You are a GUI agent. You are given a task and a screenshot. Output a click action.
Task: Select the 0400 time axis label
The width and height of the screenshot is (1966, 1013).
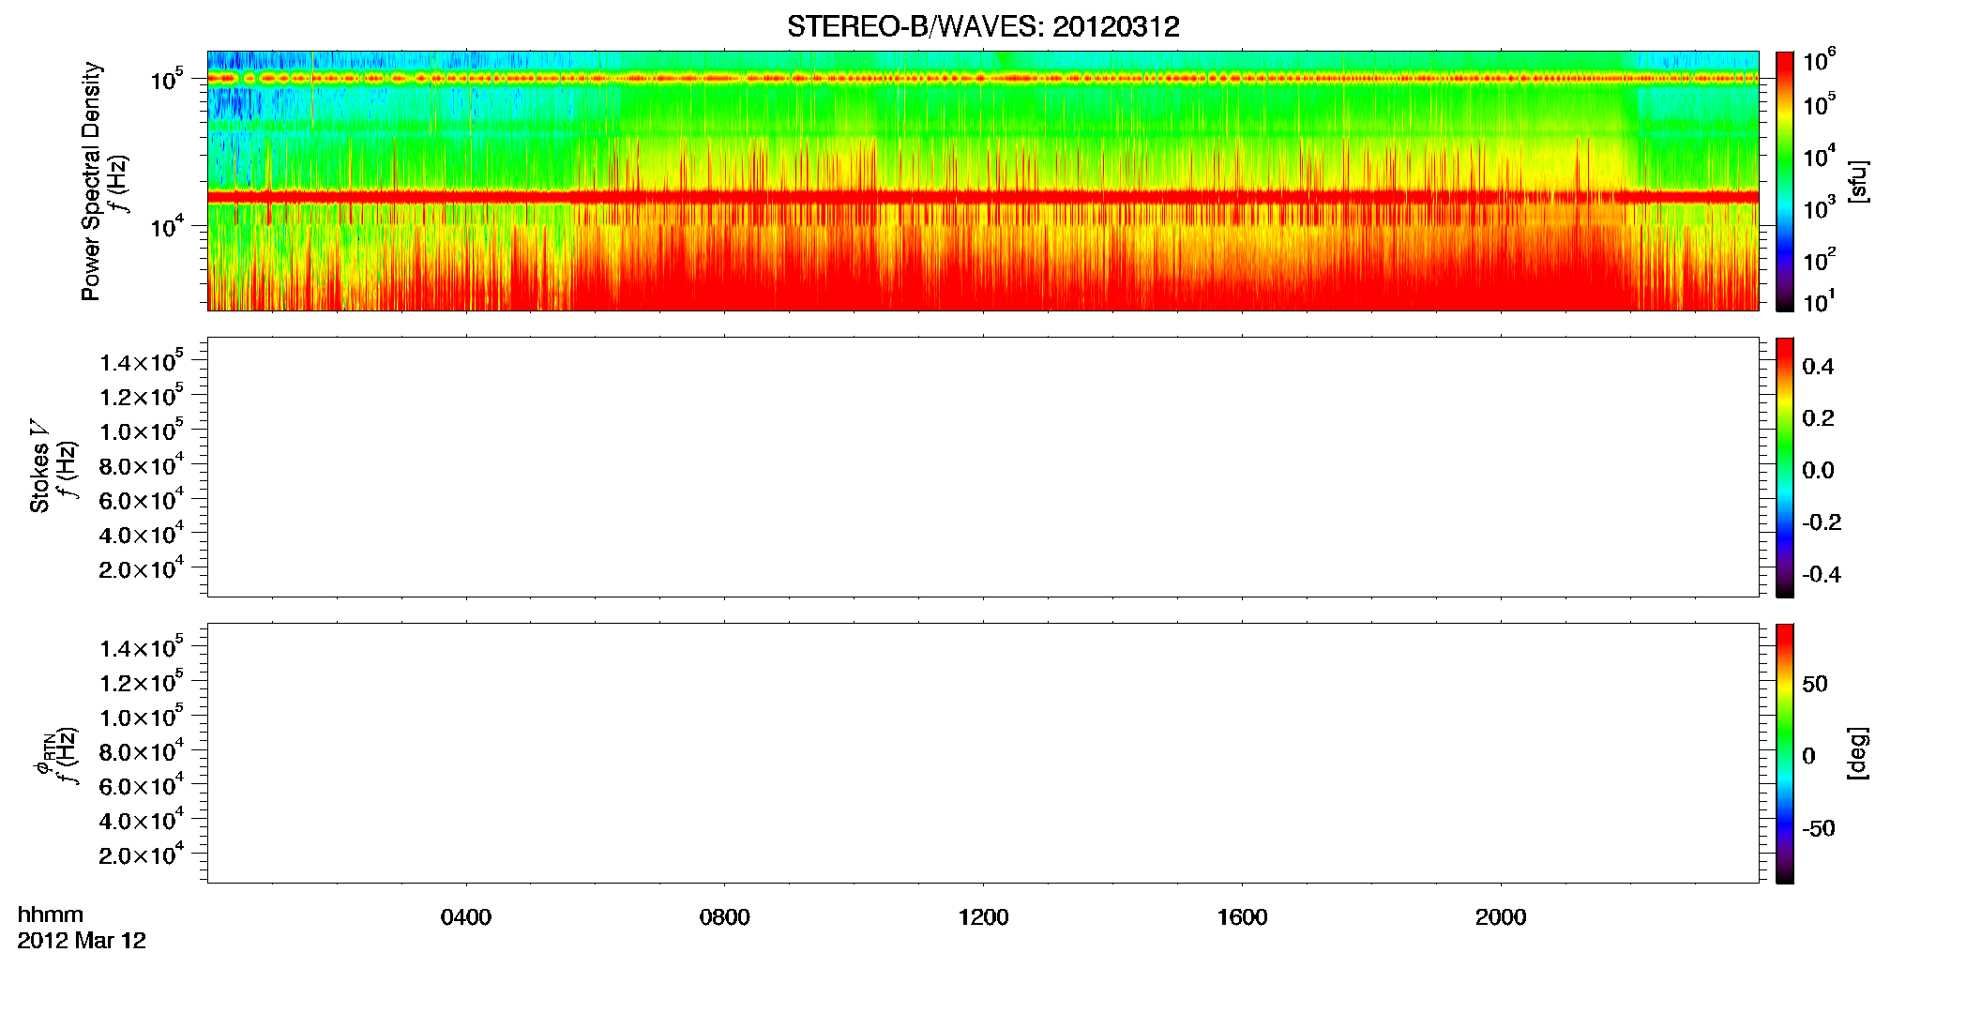466,917
